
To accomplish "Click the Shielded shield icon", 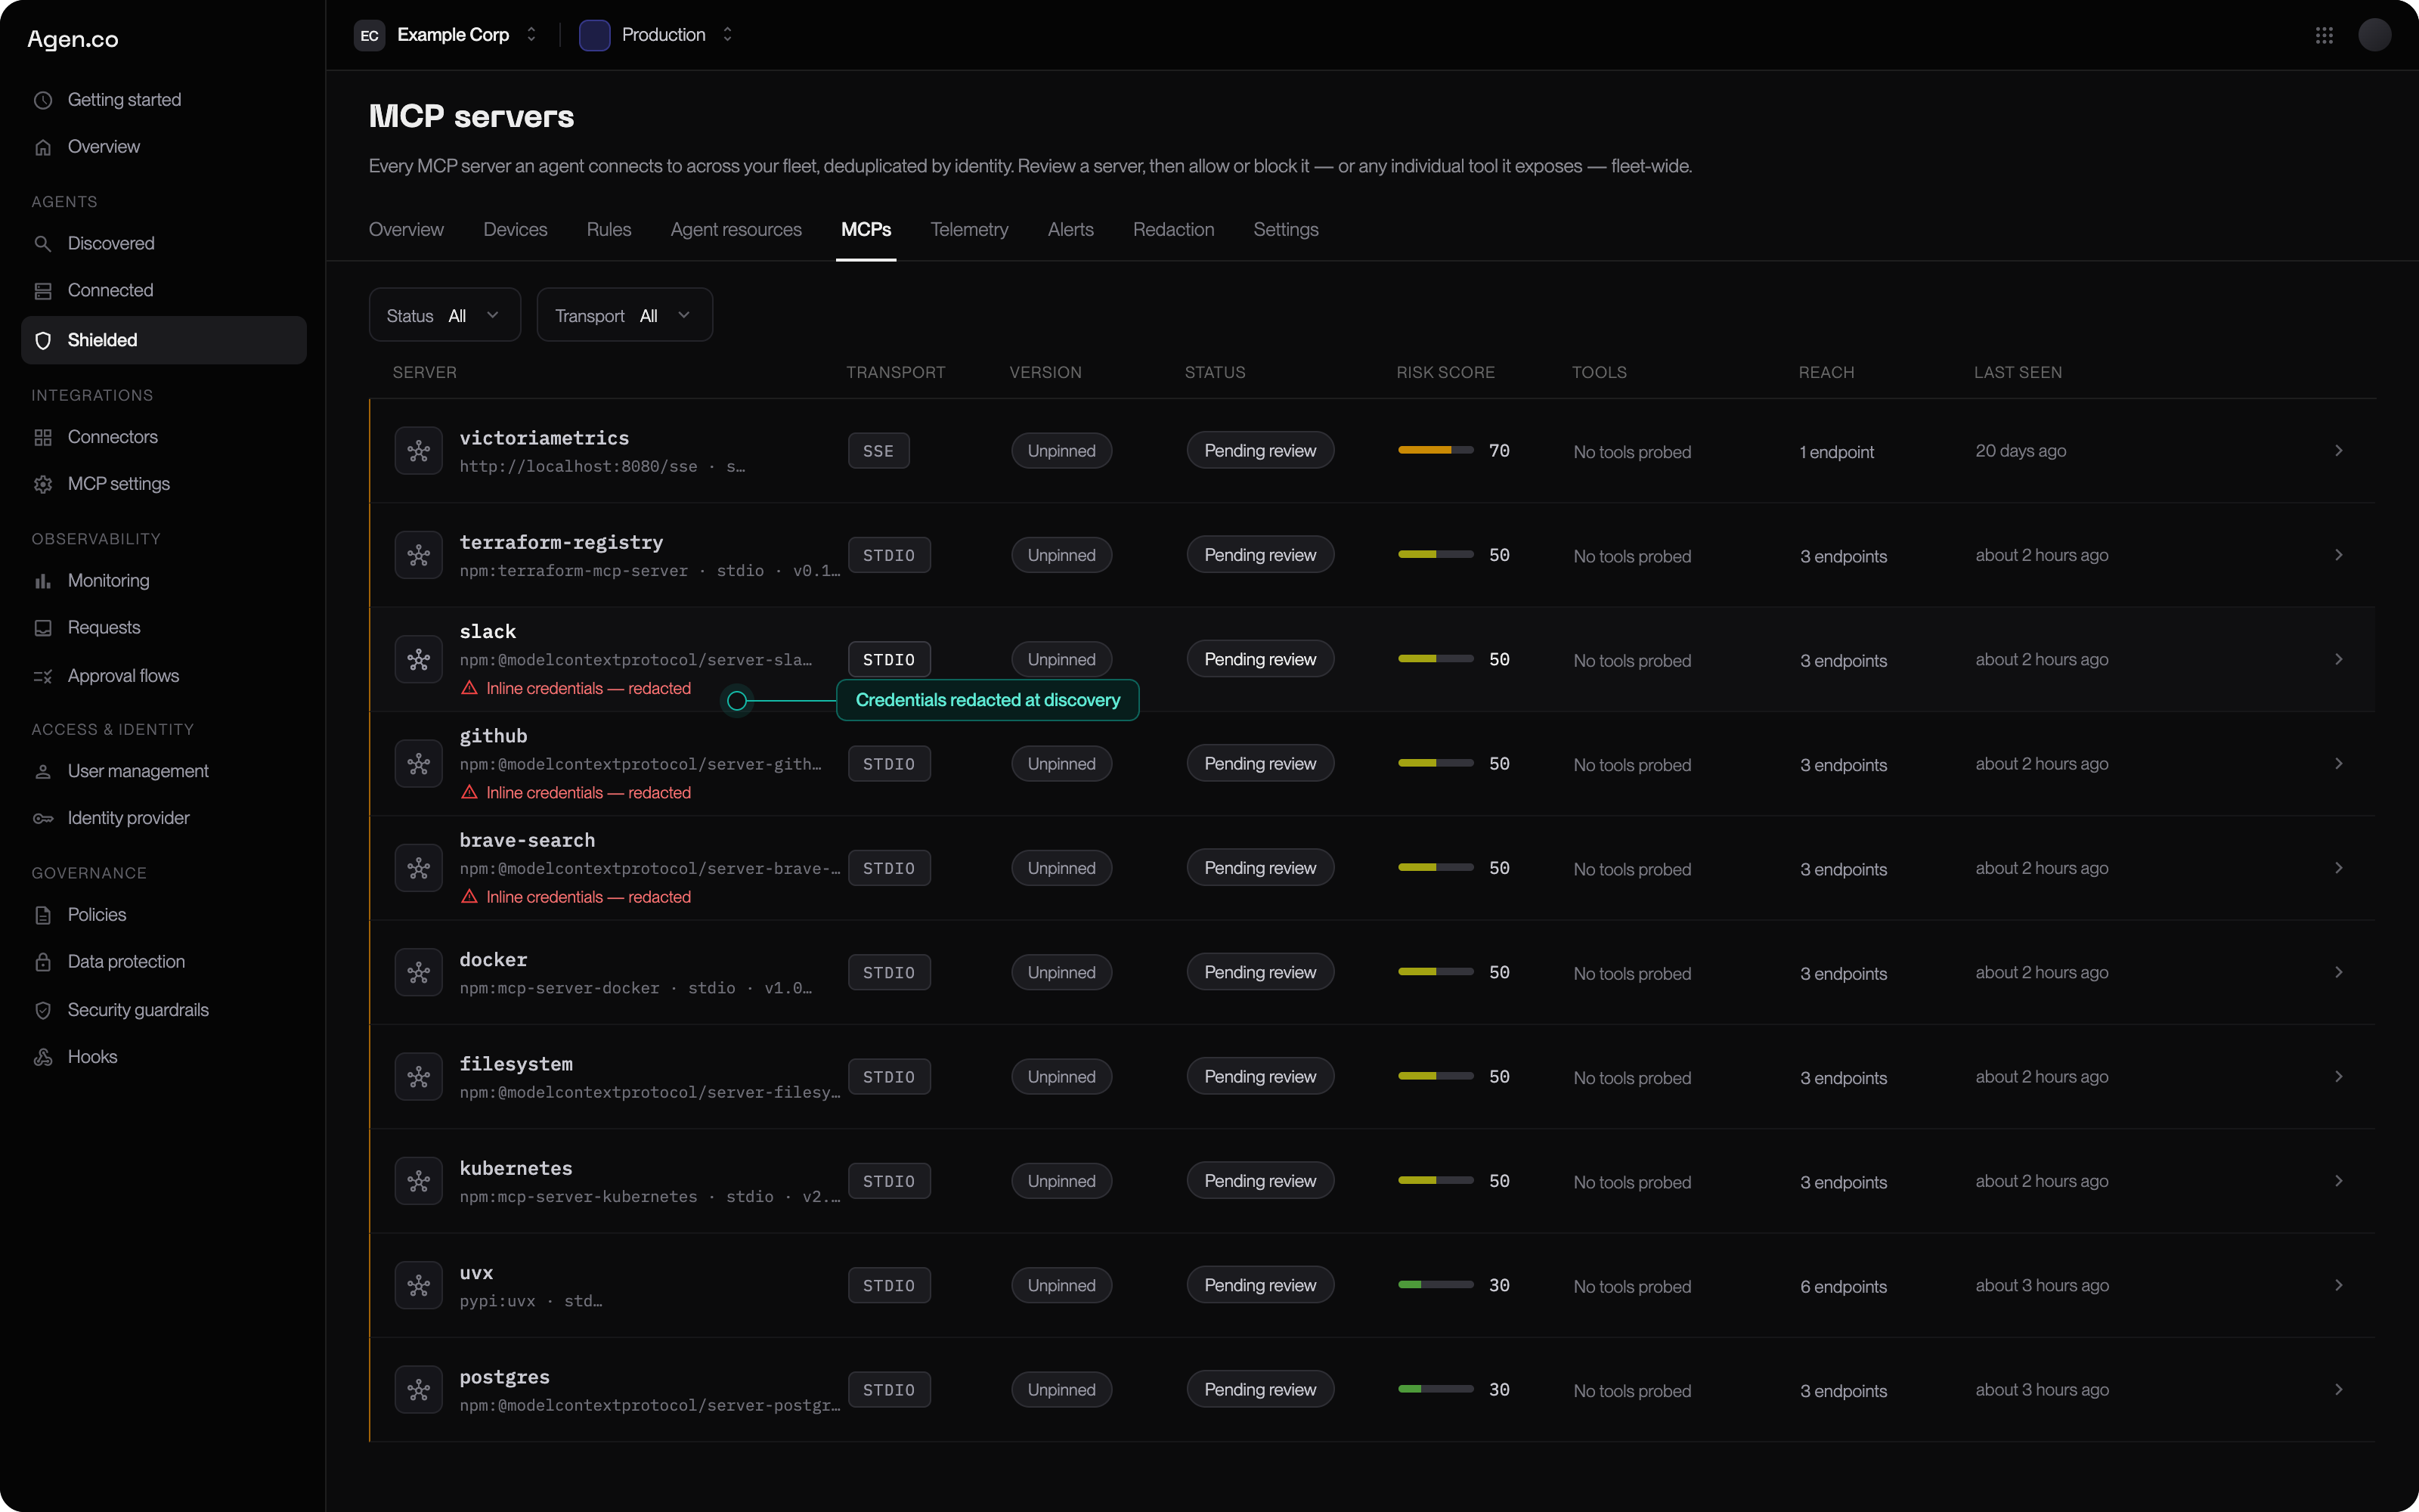I will pyautogui.click(x=43, y=340).
